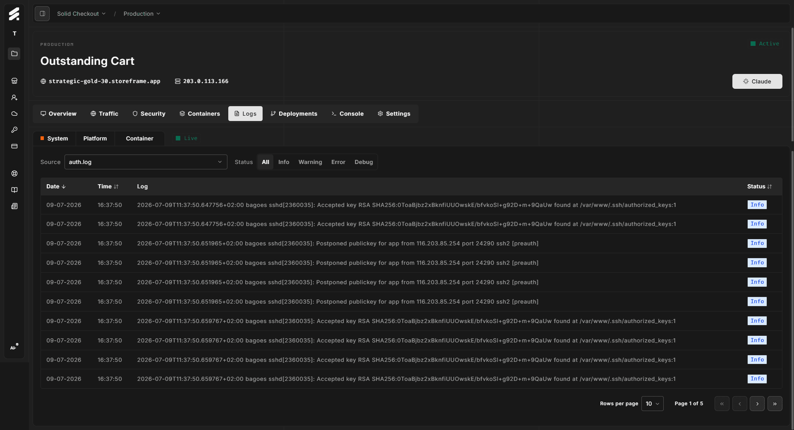Click the server icon beside IP address
This screenshot has width=794, height=430.
pos(177,81)
